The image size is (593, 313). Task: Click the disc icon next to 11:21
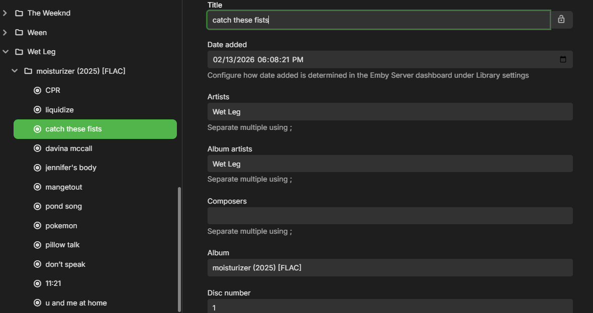37,283
